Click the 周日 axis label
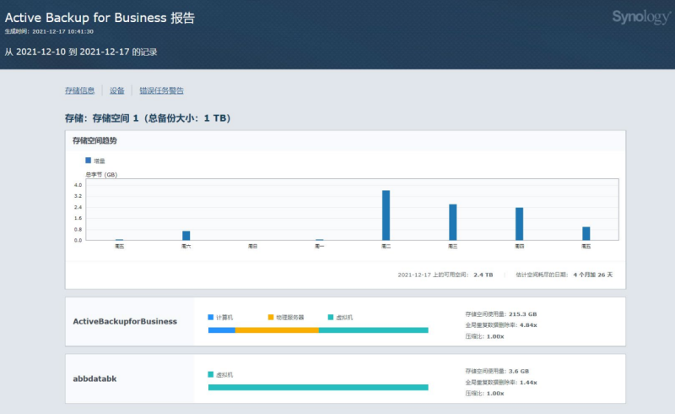 [252, 246]
